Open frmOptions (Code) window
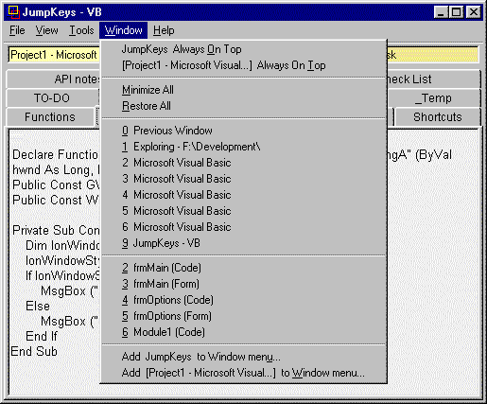The width and height of the screenshot is (487, 404). pos(244,300)
